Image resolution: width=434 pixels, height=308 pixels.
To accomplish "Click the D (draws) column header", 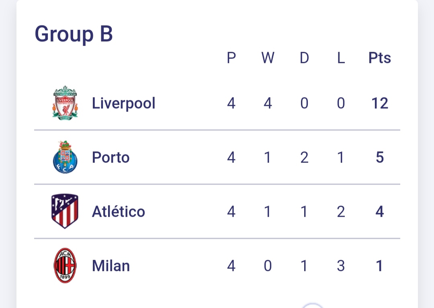I will coord(304,58).
